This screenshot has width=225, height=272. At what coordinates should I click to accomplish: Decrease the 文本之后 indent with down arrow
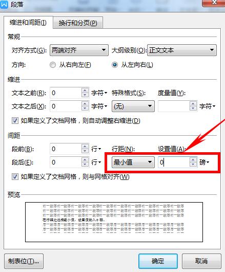click(x=85, y=108)
